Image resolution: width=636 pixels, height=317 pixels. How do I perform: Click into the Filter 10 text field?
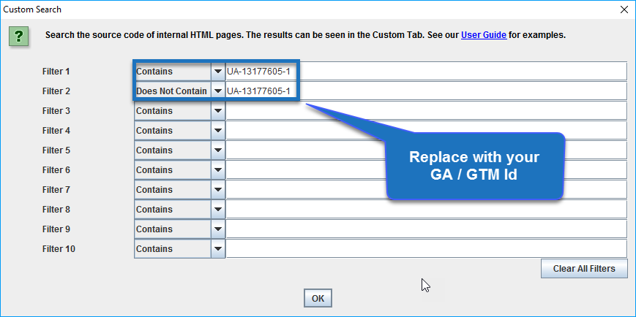click(x=426, y=249)
